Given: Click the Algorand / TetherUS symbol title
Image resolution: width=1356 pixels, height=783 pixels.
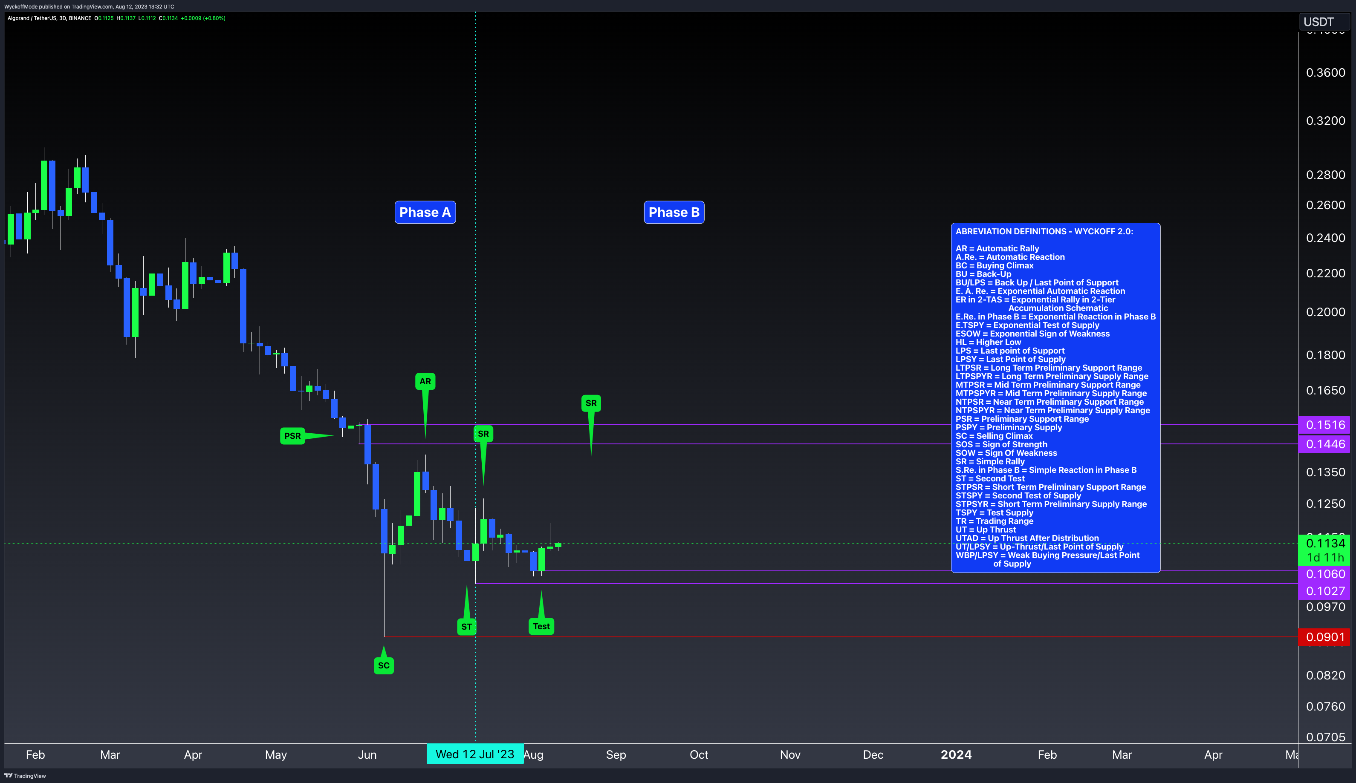Looking at the screenshot, I should [49, 18].
